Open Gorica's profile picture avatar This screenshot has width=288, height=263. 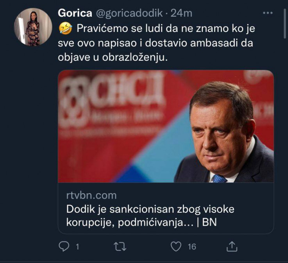[33, 27]
